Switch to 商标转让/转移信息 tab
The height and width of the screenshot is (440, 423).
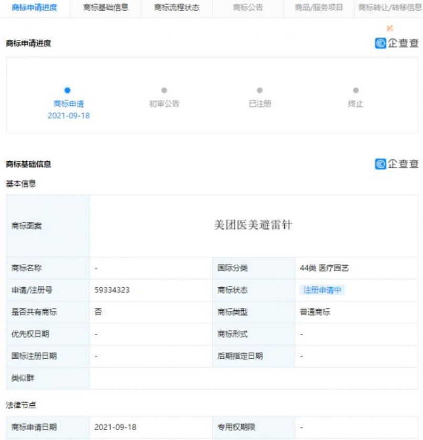(x=390, y=8)
